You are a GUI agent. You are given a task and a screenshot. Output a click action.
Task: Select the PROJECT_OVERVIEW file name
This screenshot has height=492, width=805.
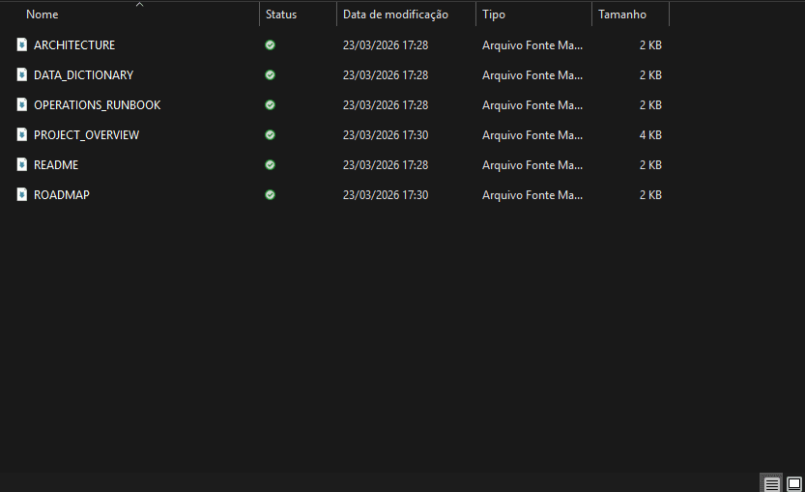(x=86, y=135)
